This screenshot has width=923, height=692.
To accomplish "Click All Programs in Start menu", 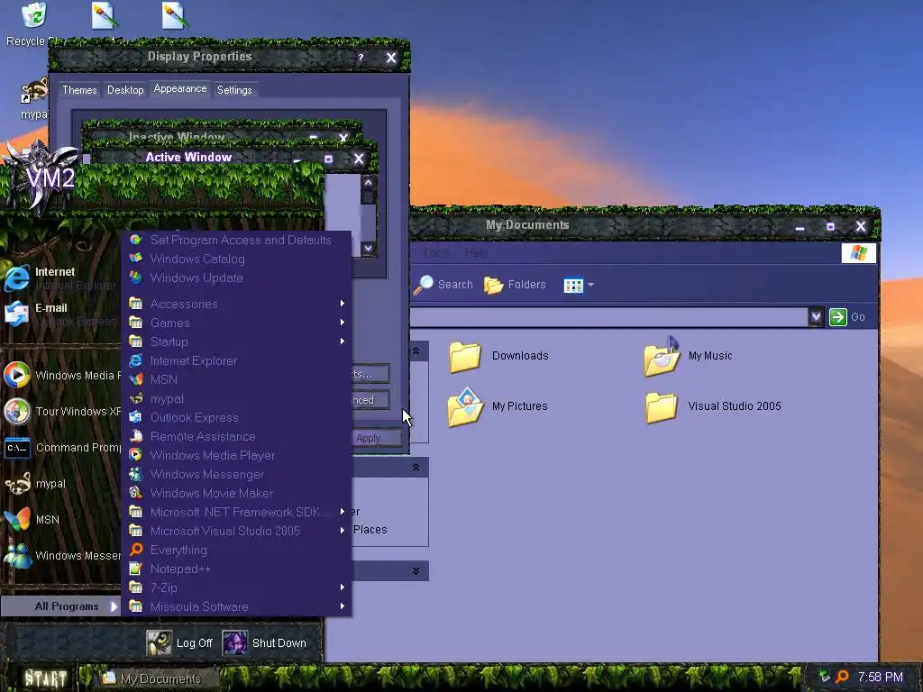I will (60, 606).
